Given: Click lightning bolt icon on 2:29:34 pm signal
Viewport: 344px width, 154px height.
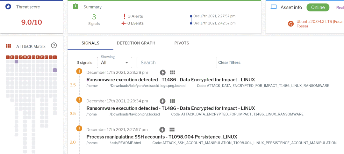Looking at the screenshot, I should 162,101.
